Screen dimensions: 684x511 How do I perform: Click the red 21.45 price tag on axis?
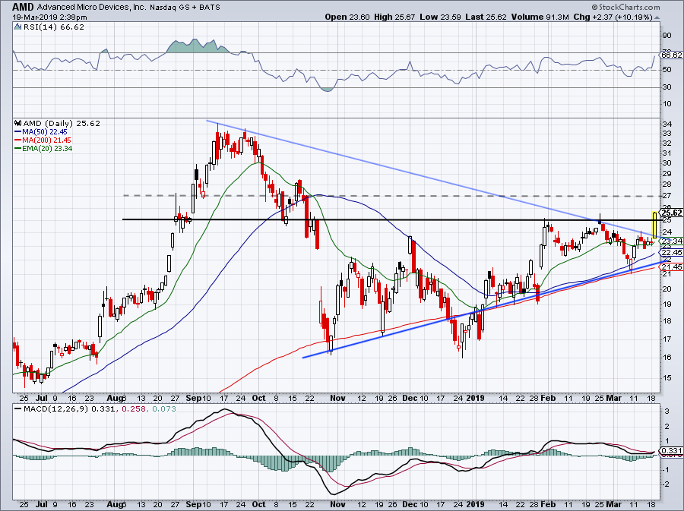[x=672, y=267]
